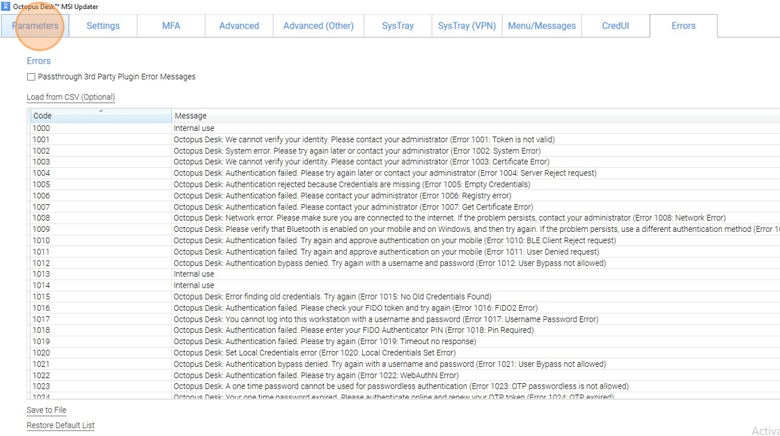Select the Advanced tab
This screenshot has width=780, height=436.
[240, 26]
